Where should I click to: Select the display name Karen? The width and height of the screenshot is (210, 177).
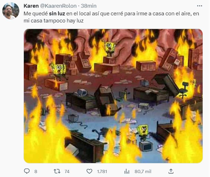pos(31,6)
